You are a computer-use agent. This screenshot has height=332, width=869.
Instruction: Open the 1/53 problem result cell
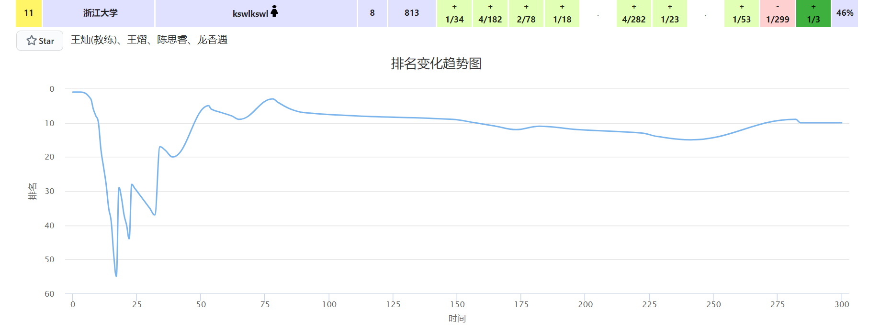click(742, 13)
